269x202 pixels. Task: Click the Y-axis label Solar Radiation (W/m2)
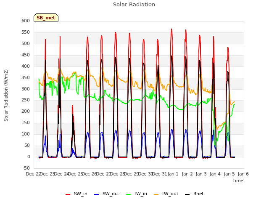[6, 96]
